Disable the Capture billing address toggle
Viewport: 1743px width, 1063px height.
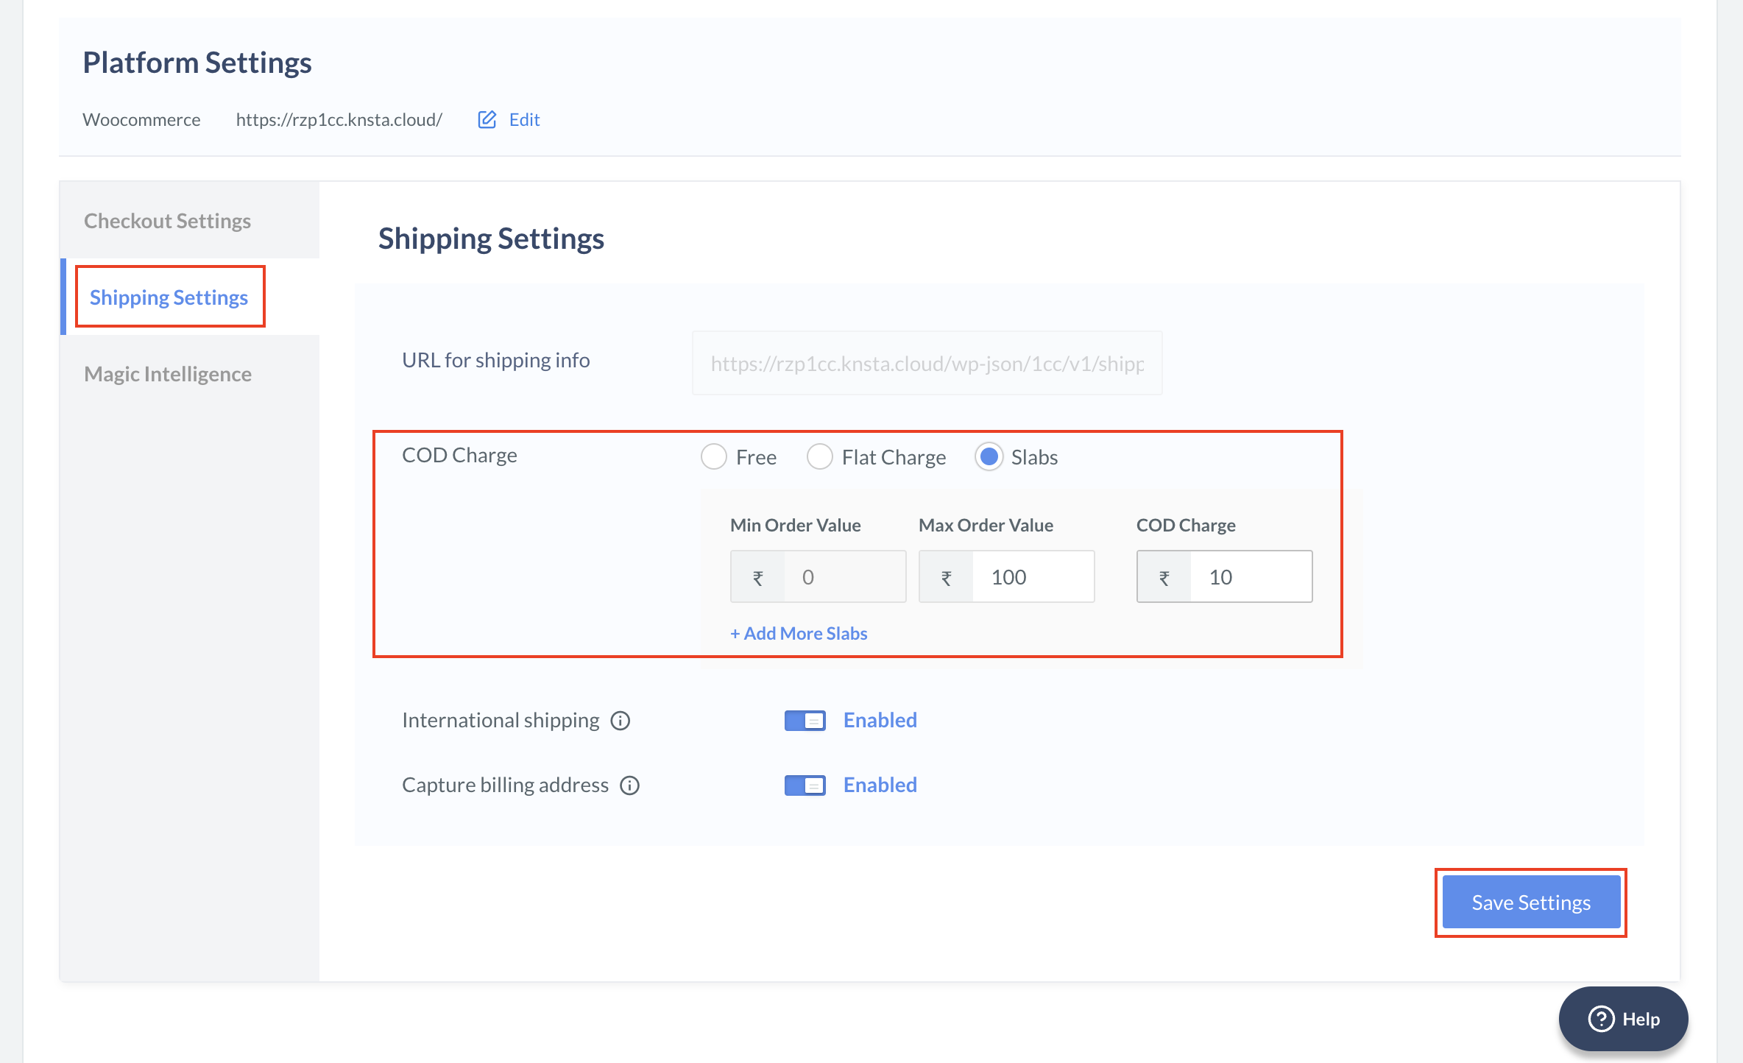[805, 785]
